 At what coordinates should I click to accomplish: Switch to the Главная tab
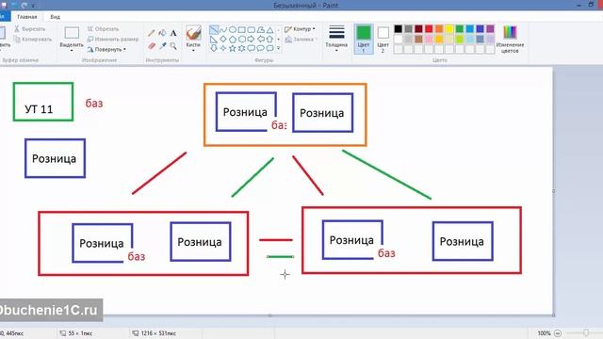click(x=27, y=17)
